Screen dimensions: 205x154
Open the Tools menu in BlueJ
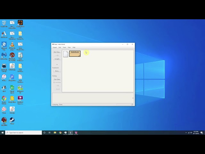point(64,47)
